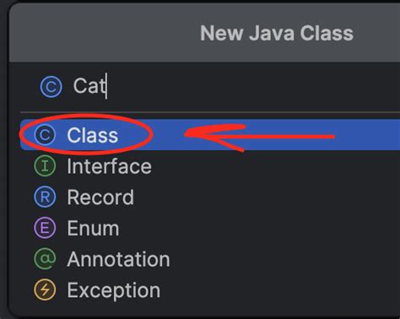Choose the Interface label

click(109, 166)
